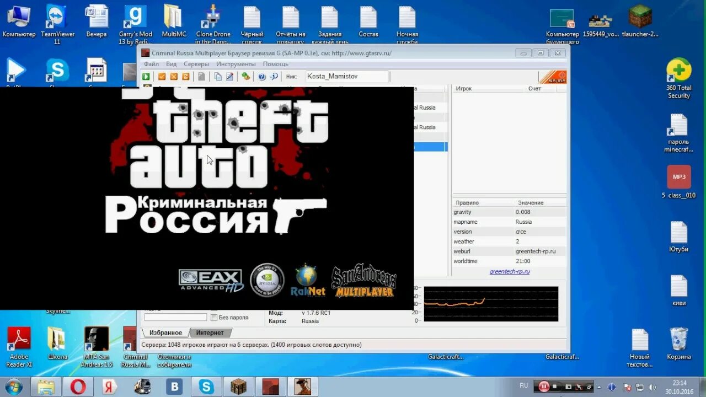Click the red Criminal Russia taskbar icon
The width and height of the screenshot is (706, 397).
(x=271, y=387)
